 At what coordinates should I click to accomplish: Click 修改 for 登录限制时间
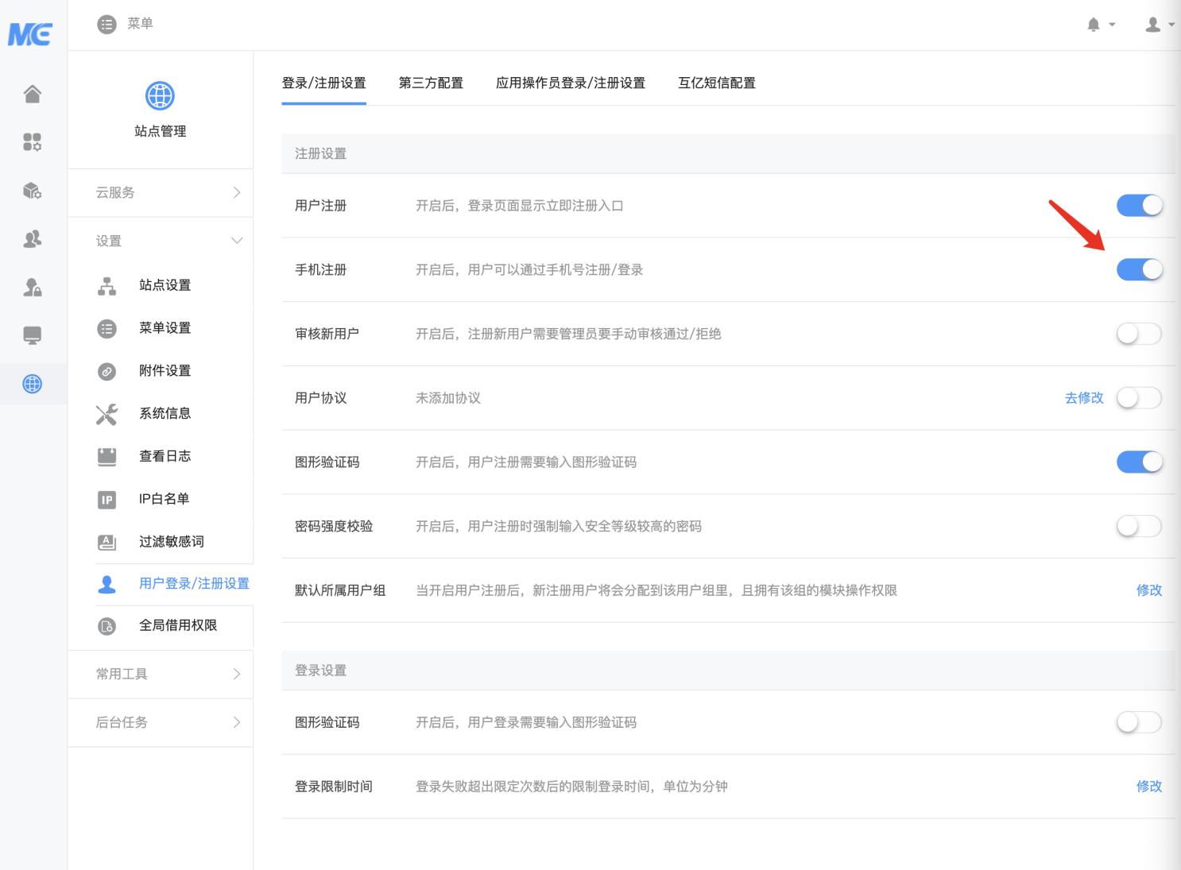(1148, 787)
